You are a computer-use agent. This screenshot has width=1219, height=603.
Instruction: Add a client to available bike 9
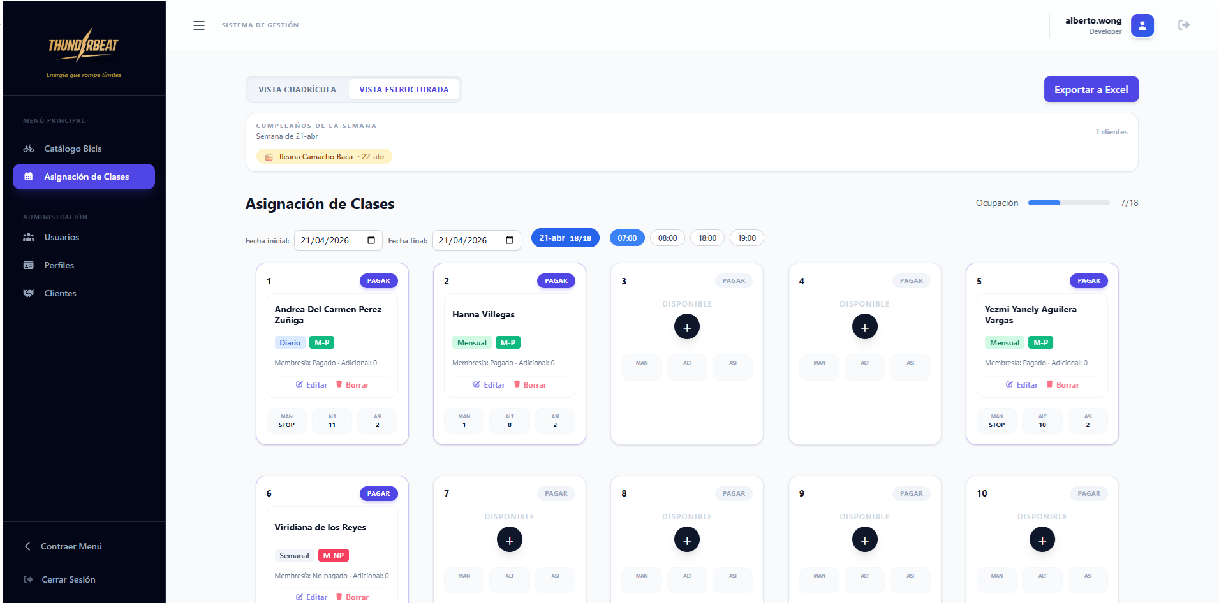(864, 540)
